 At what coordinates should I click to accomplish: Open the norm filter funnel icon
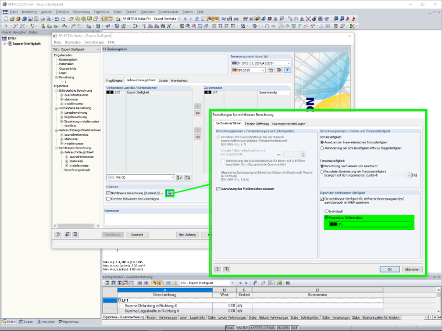coord(287,70)
